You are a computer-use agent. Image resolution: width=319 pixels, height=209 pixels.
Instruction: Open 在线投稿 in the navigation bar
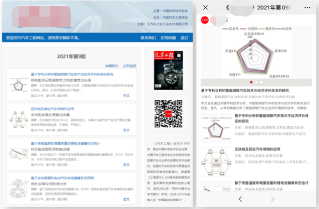[167, 38]
